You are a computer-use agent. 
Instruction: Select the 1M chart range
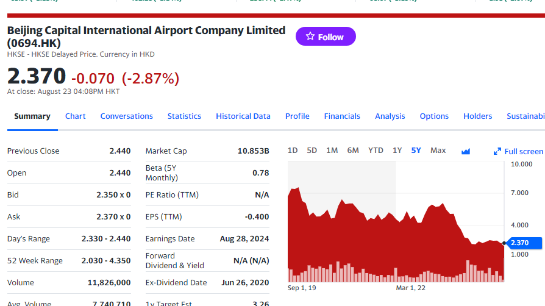coord(332,151)
